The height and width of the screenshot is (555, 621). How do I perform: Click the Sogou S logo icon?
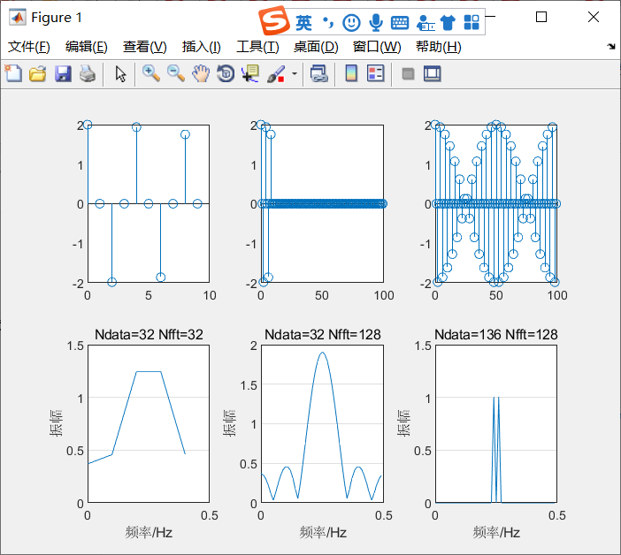point(273,20)
